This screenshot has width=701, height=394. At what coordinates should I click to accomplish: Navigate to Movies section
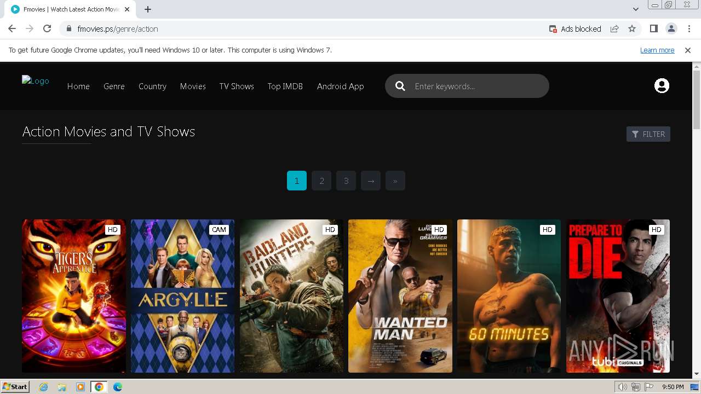coord(193,86)
